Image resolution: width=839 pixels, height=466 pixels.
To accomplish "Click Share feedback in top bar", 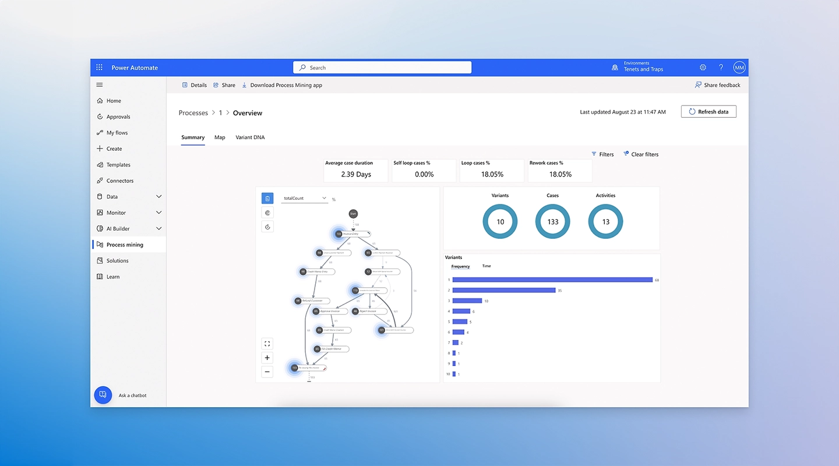I will (718, 85).
